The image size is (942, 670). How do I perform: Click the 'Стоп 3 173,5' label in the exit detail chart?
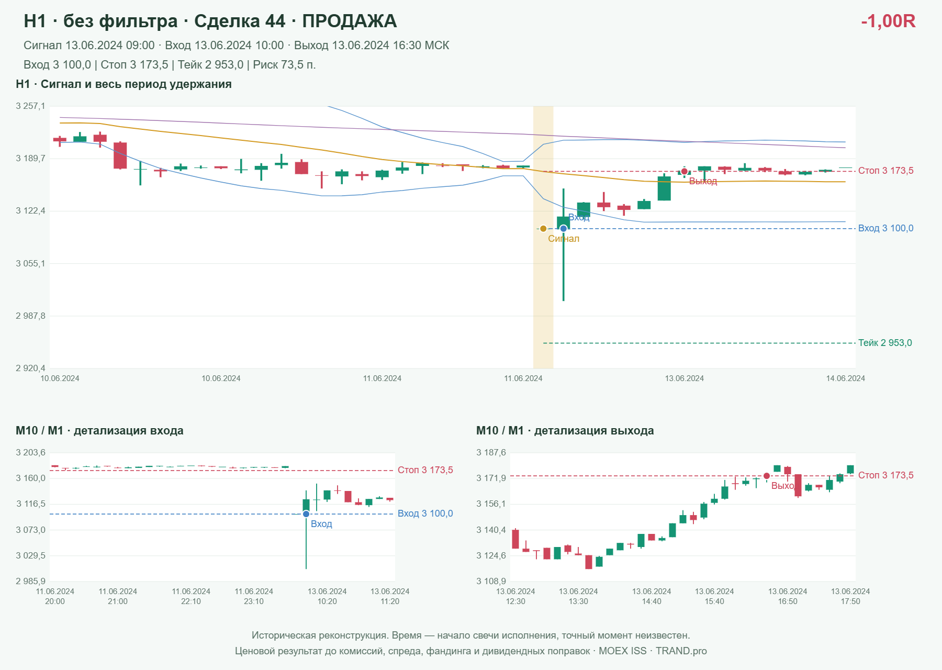pyautogui.click(x=886, y=475)
